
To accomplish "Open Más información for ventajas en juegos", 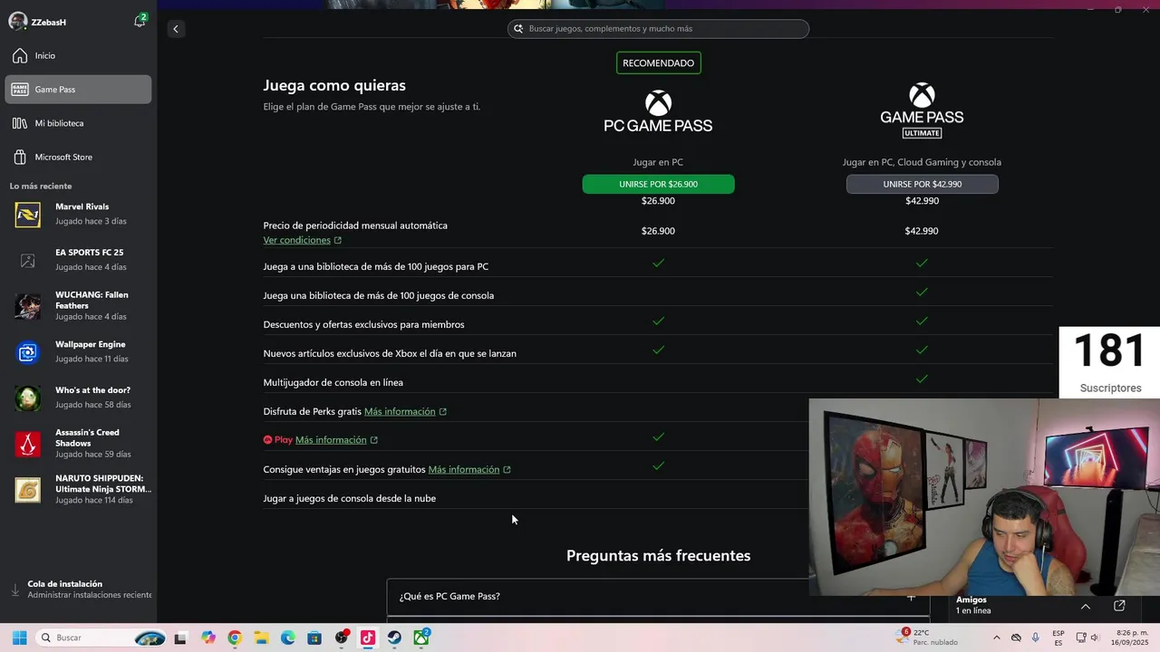I will point(464,469).
